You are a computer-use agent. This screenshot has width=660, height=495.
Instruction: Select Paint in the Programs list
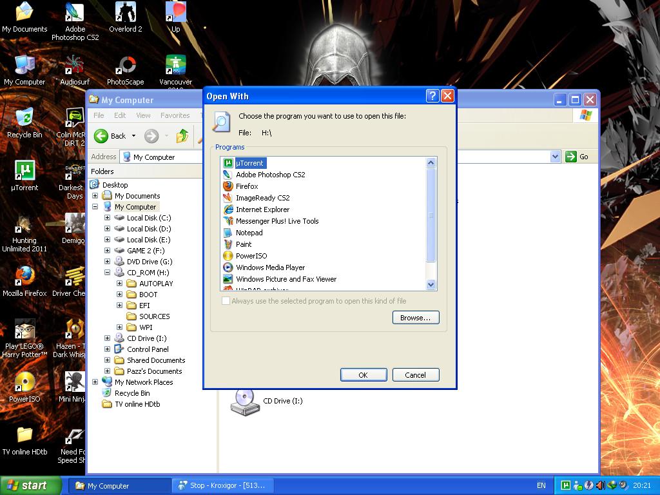tap(237, 244)
